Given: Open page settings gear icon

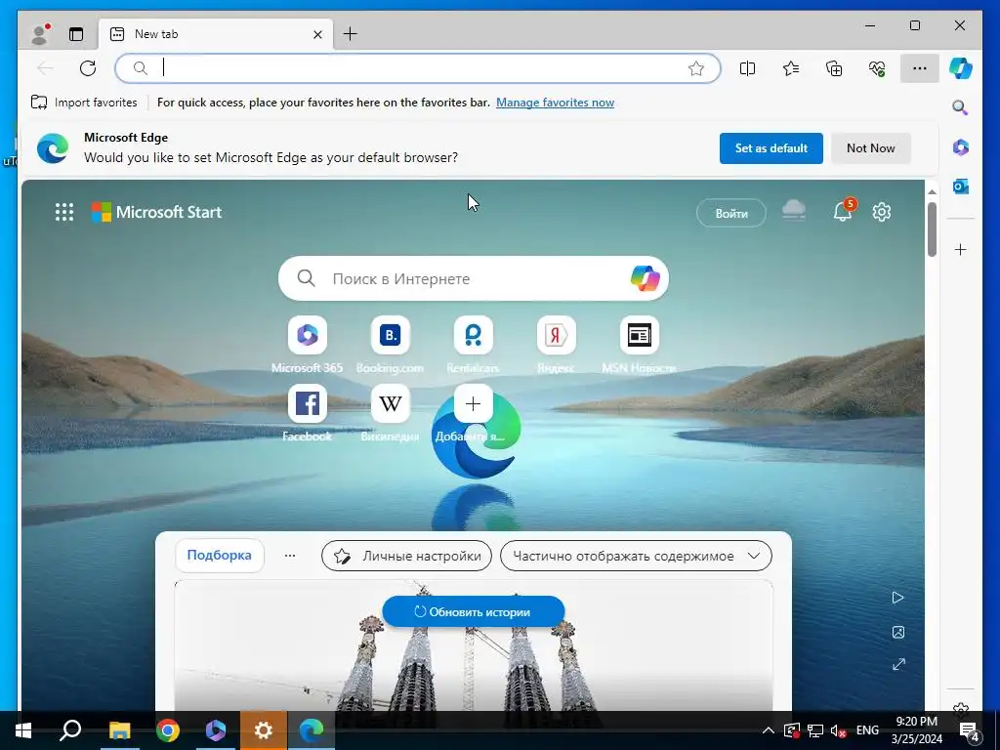Looking at the screenshot, I should coord(882,212).
